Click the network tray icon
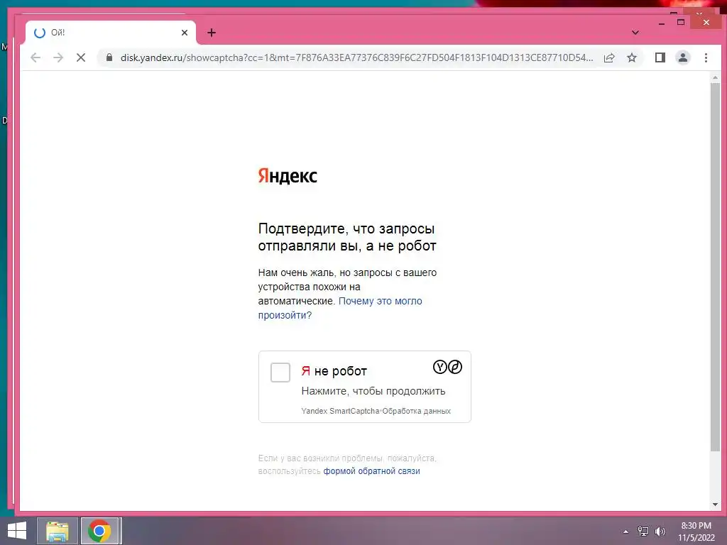The width and height of the screenshot is (727, 545). pyautogui.click(x=643, y=532)
